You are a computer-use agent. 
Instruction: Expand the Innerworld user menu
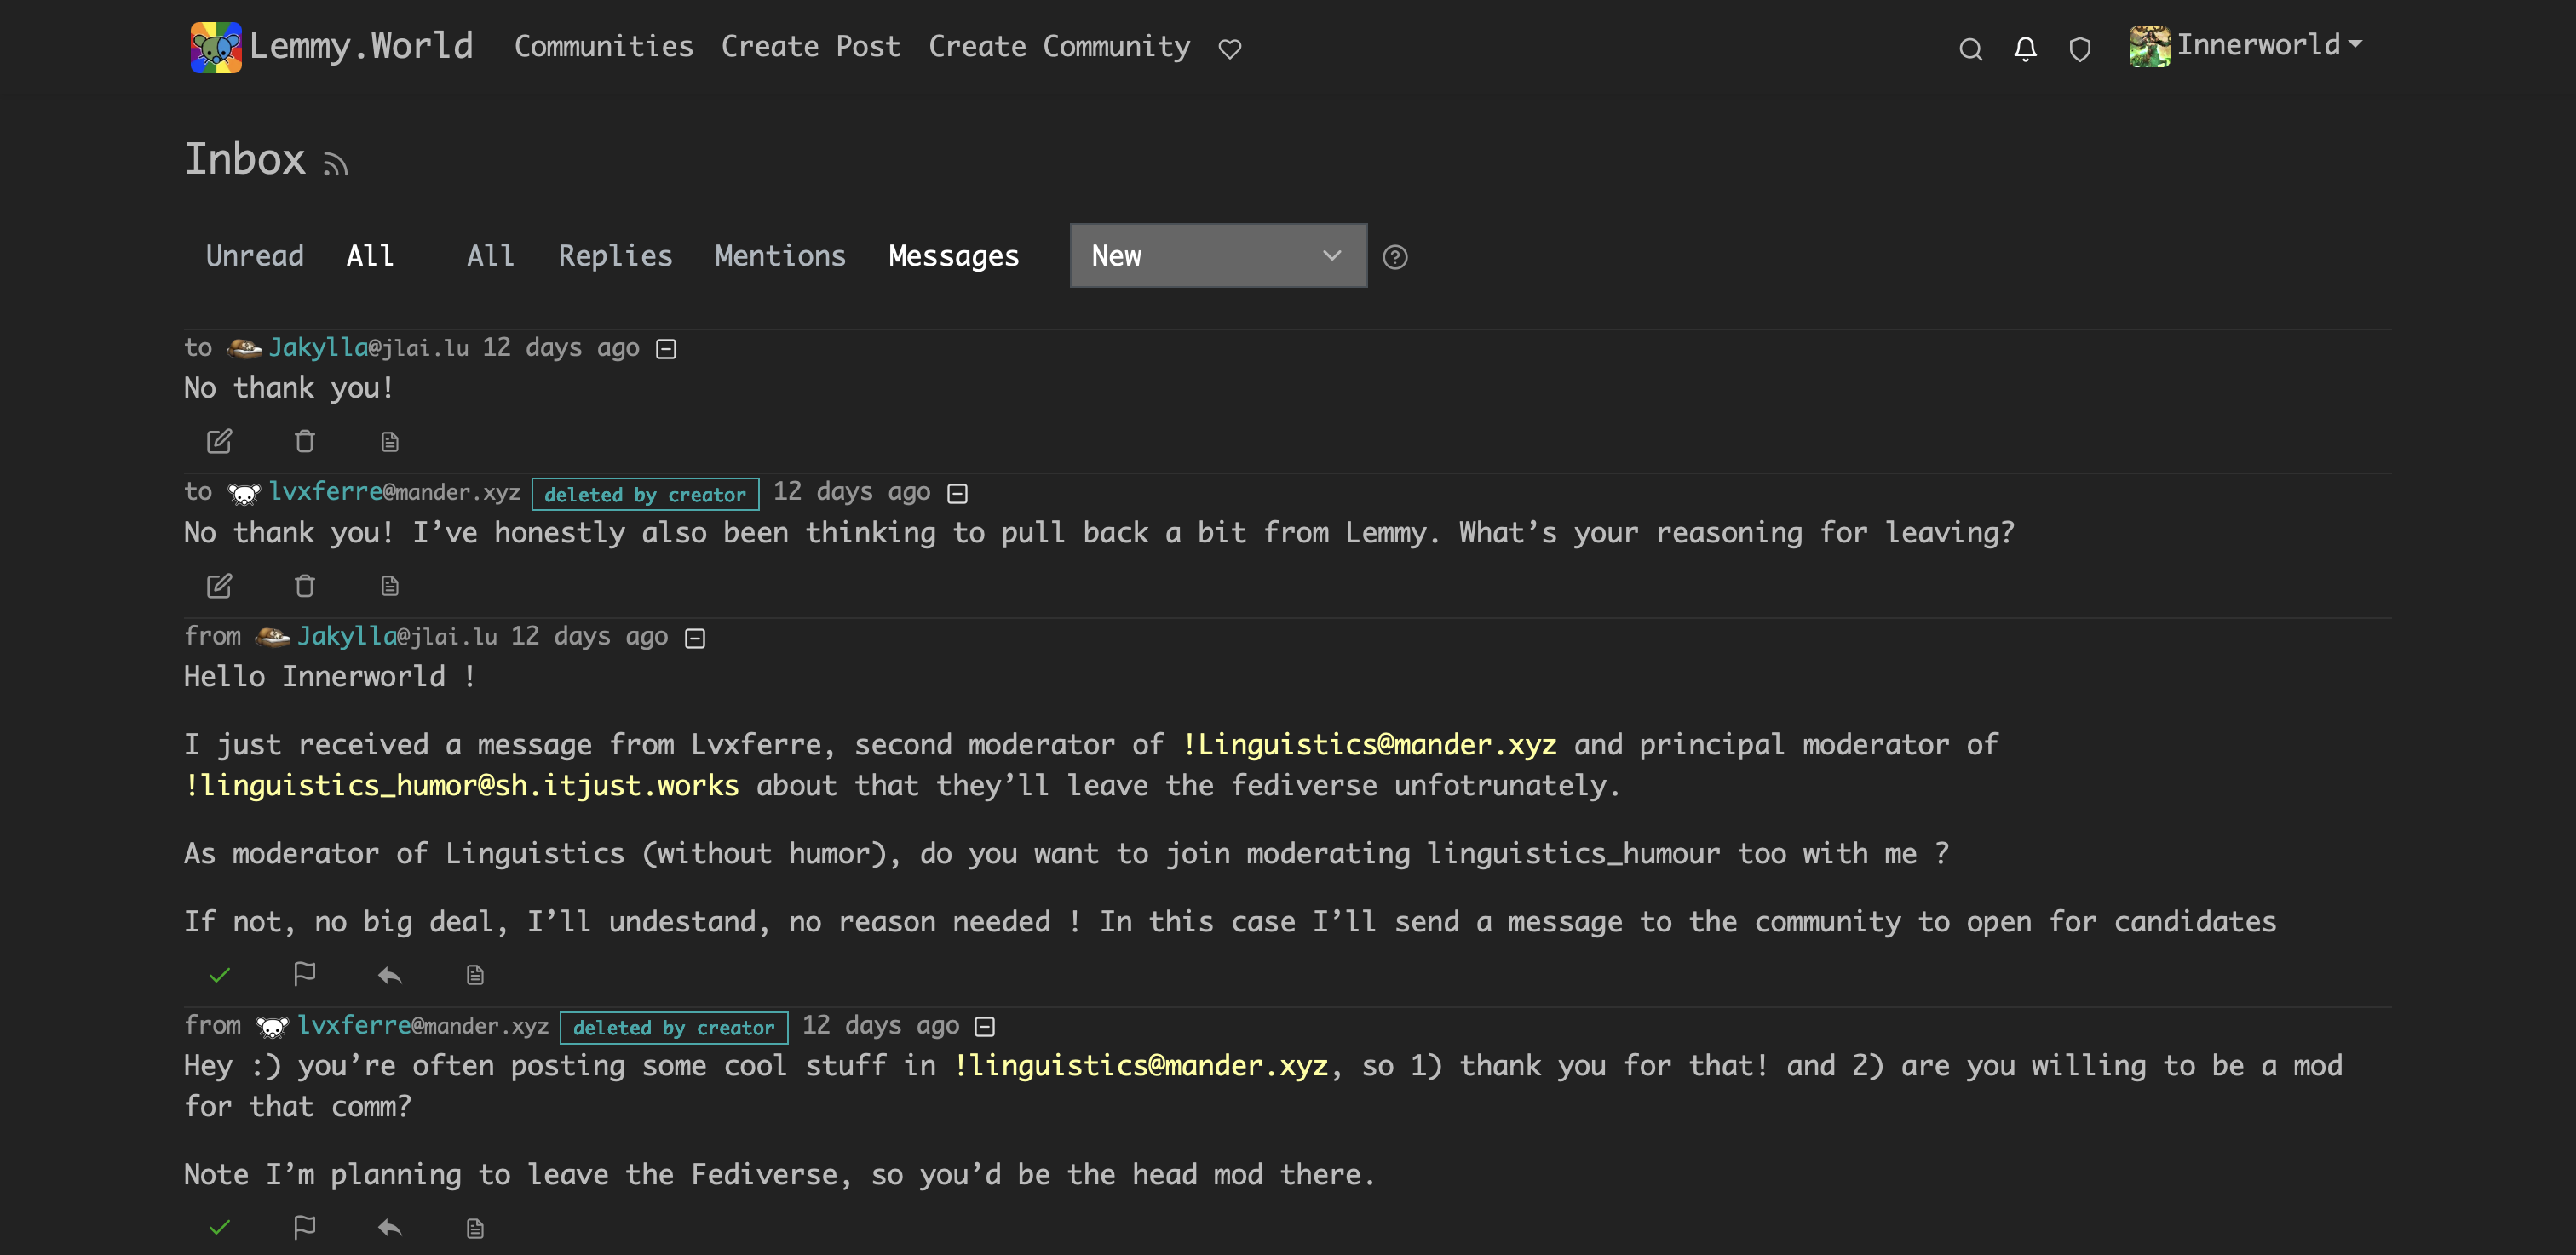2246,46
